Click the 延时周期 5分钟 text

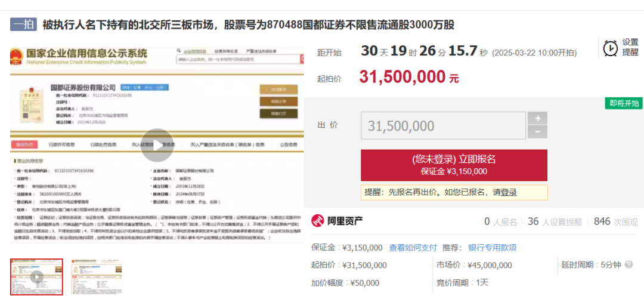[591, 265]
